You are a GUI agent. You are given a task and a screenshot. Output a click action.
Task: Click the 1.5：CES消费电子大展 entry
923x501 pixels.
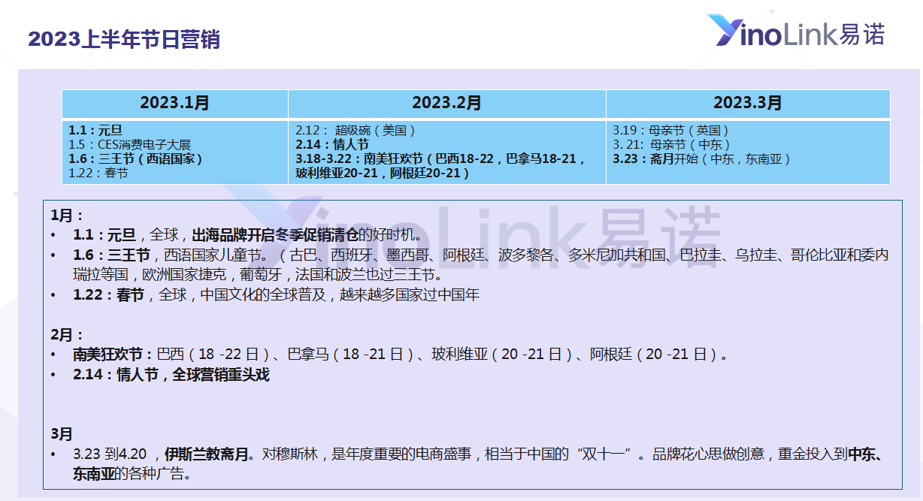click(129, 144)
